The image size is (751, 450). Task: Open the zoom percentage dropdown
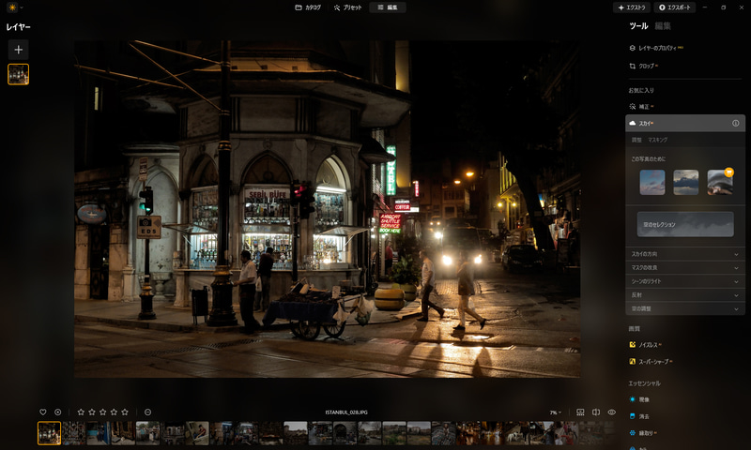(556, 412)
